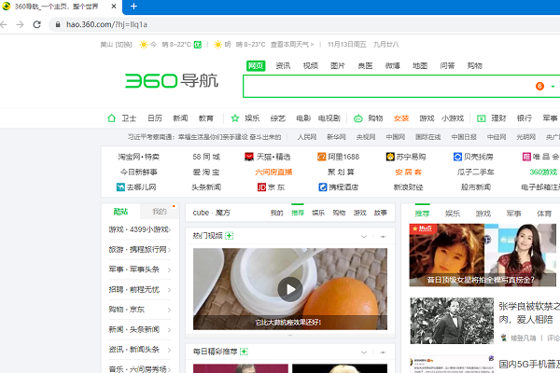
Task: Open the black-and-white 张学良 photo thumbnail
Action: click(452, 321)
